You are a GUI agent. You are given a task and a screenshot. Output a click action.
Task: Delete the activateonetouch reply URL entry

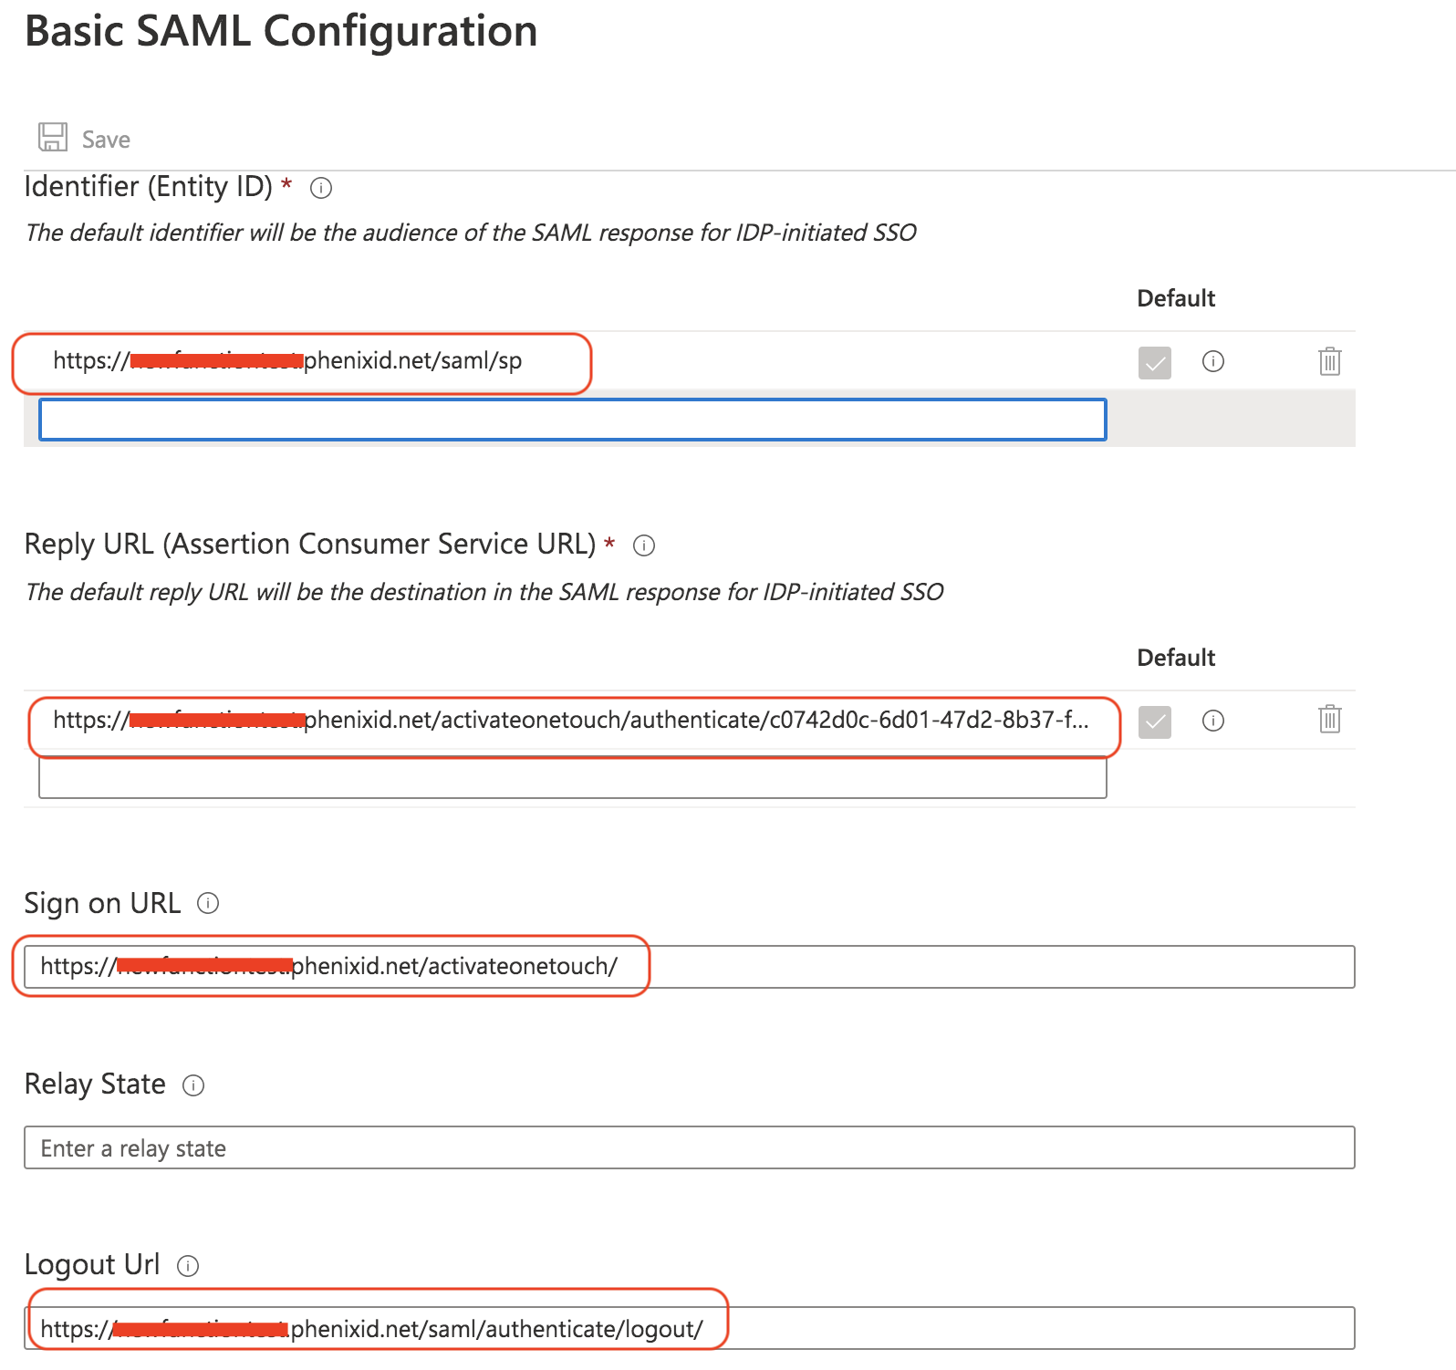(1329, 721)
